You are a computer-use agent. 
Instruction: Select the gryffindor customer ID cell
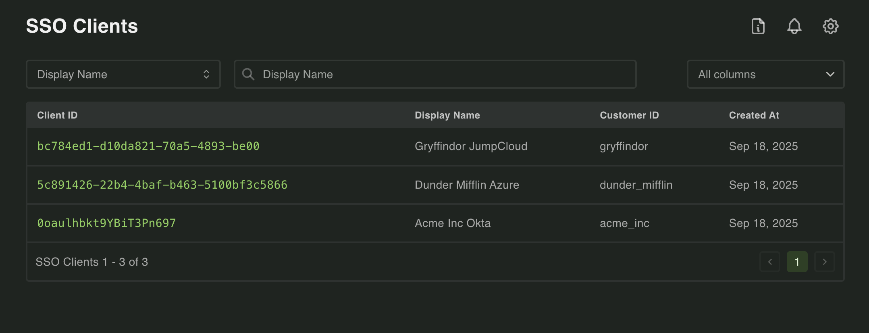click(x=624, y=146)
